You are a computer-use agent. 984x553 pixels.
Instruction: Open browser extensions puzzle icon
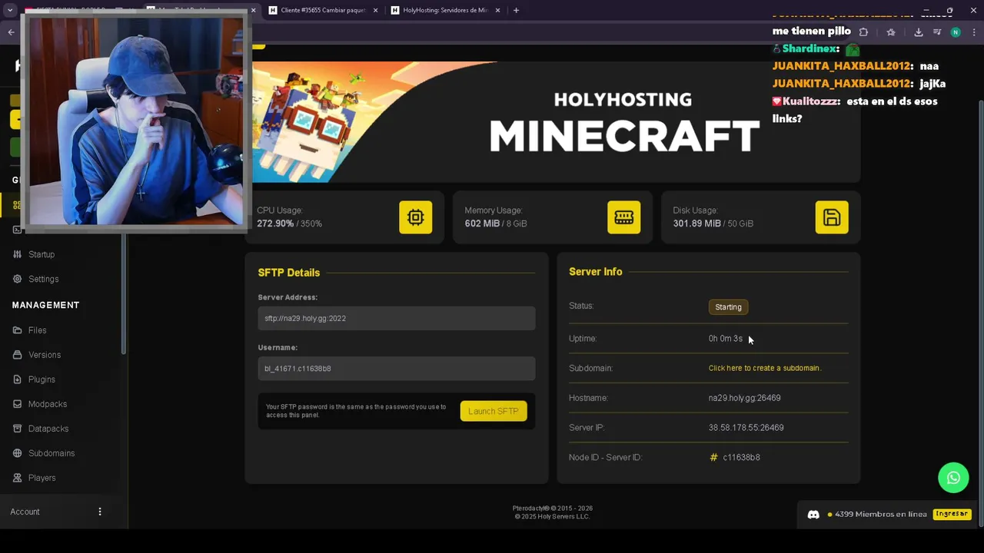pos(863,32)
